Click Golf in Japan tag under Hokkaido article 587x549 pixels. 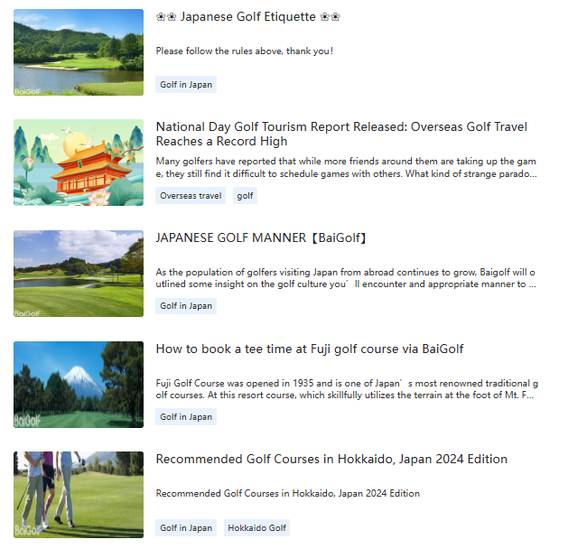[186, 528]
